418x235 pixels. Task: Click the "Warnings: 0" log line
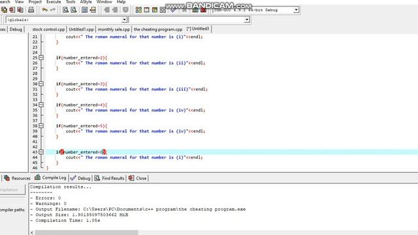click(x=48, y=204)
